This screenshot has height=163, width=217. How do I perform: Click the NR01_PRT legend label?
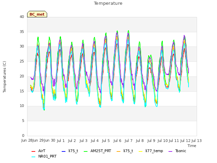point(47,156)
